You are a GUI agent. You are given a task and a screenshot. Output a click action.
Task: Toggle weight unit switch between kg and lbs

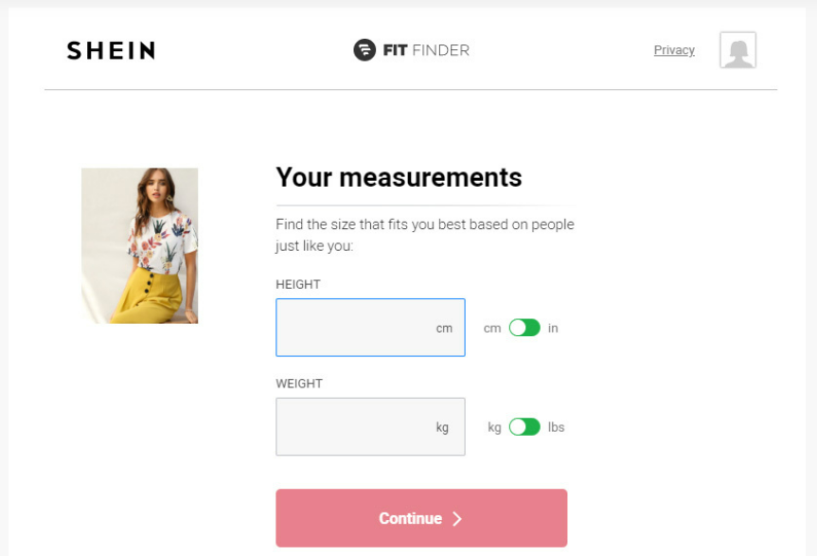pyautogui.click(x=524, y=427)
